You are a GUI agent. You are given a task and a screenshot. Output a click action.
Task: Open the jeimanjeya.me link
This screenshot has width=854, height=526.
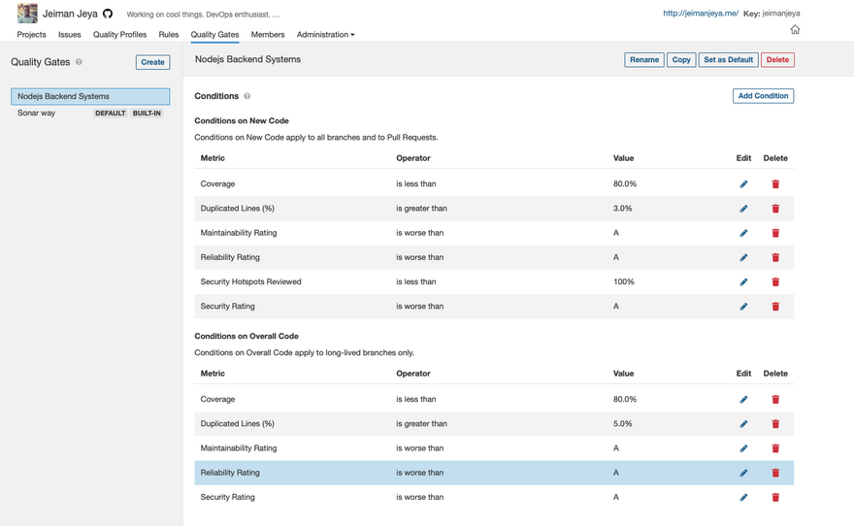point(701,13)
